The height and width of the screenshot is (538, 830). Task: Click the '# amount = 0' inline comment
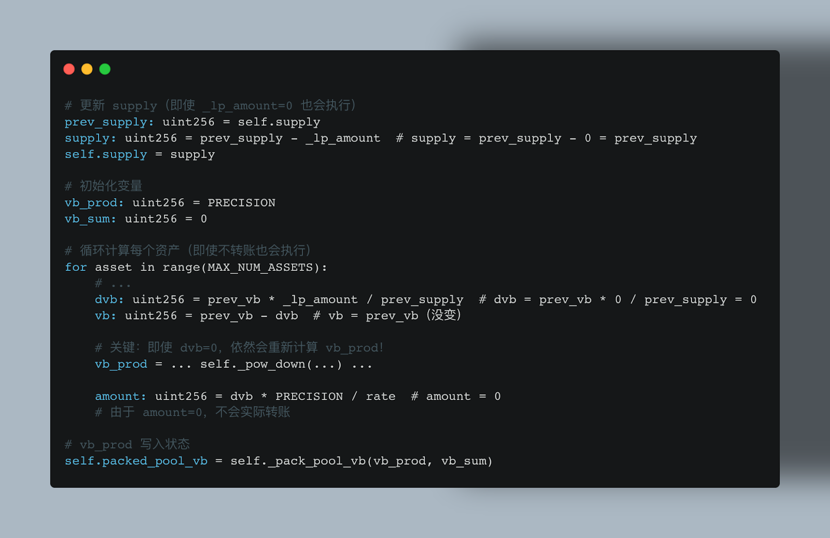pyautogui.click(x=455, y=396)
